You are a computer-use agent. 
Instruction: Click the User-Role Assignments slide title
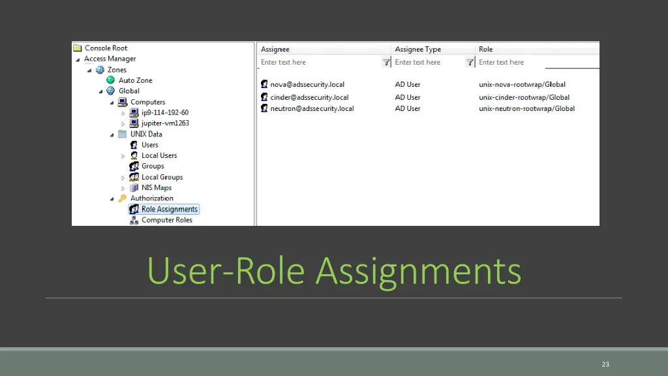point(334,271)
